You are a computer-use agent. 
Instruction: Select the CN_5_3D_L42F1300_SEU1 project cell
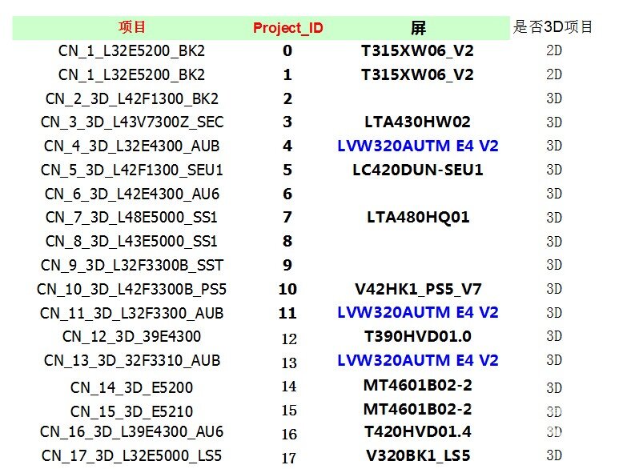[x=131, y=170]
